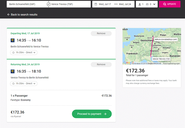Click the Departing Wed, 17 Jul 2019 heading
The height and width of the screenshot is (128, 185).
click(25, 33)
